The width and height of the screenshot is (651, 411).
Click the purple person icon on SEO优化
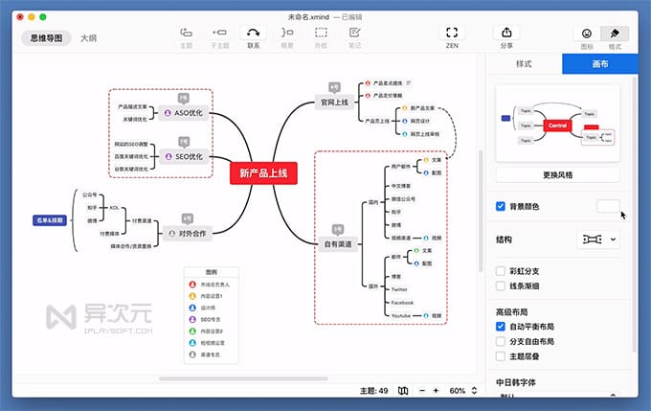168,157
